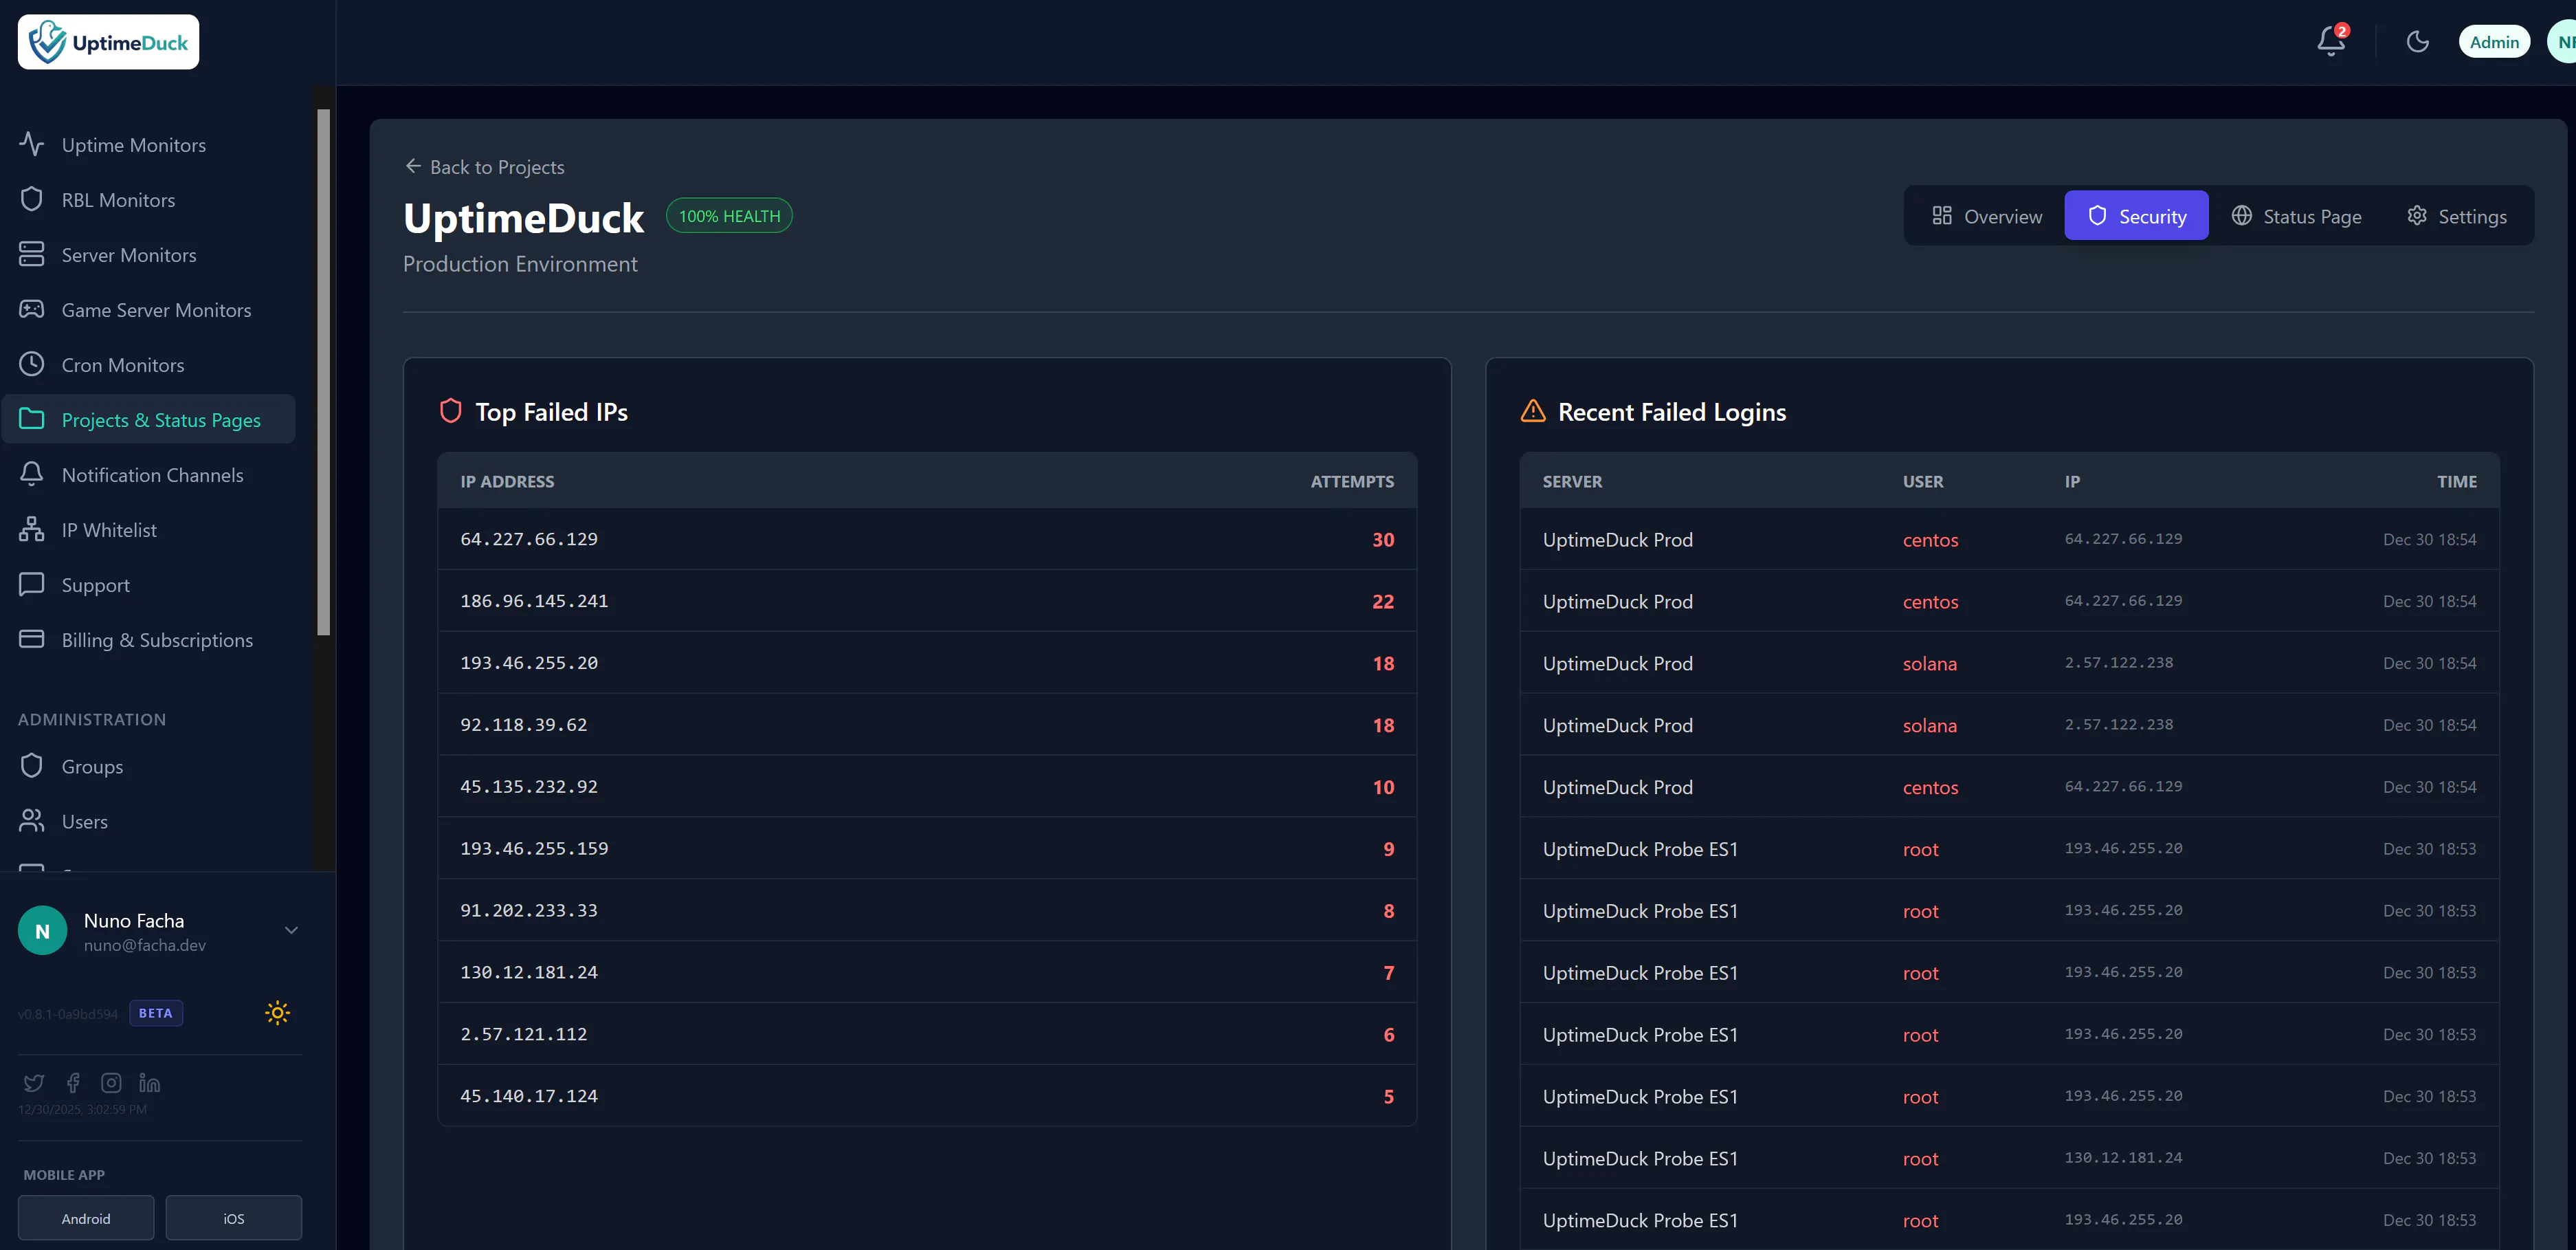Click the Recent Failed Logins warning icon
The width and height of the screenshot is (2576, 1250).
pyautogui.click(x=1533, y=411)
